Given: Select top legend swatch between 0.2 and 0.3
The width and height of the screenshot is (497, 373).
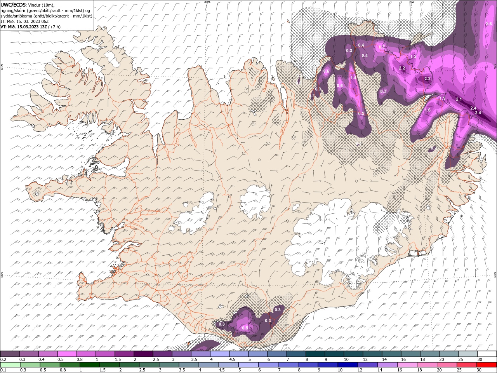Looking at the screenshot, I should 10,354.
